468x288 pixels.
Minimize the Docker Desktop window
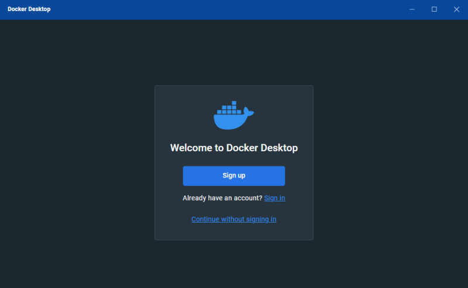pos(412,9)
